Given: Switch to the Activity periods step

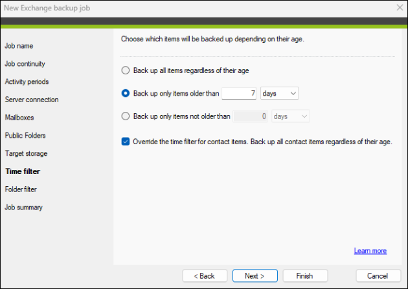Looking at the screenshot, I should 27,82.
